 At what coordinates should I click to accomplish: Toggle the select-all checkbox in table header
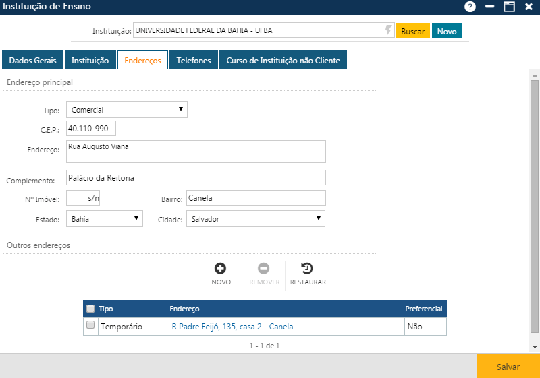tap(90, 309)
